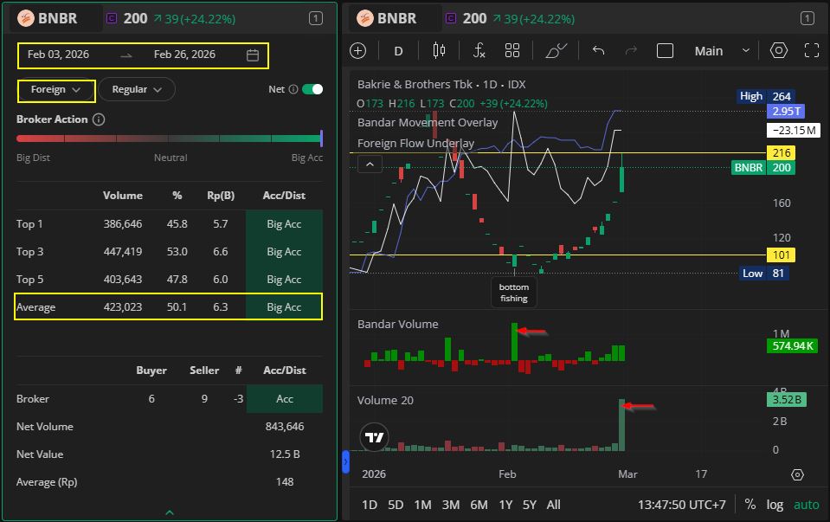Open the indicator templates grid icon

point(512,51)
